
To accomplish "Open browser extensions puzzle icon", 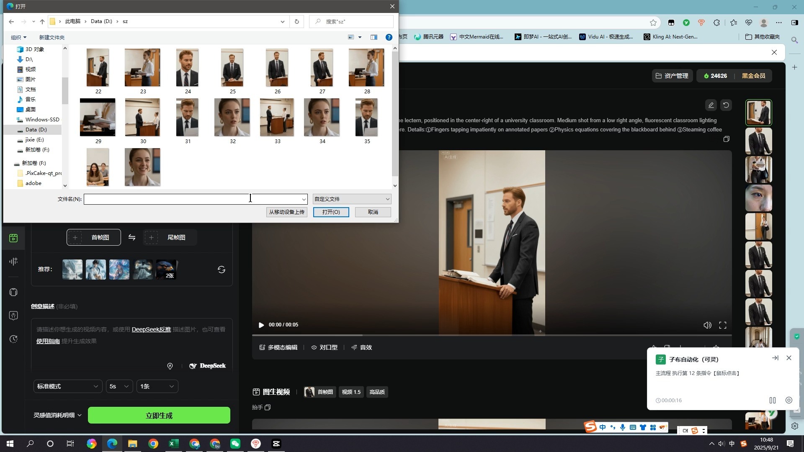I will pos(717,23).
